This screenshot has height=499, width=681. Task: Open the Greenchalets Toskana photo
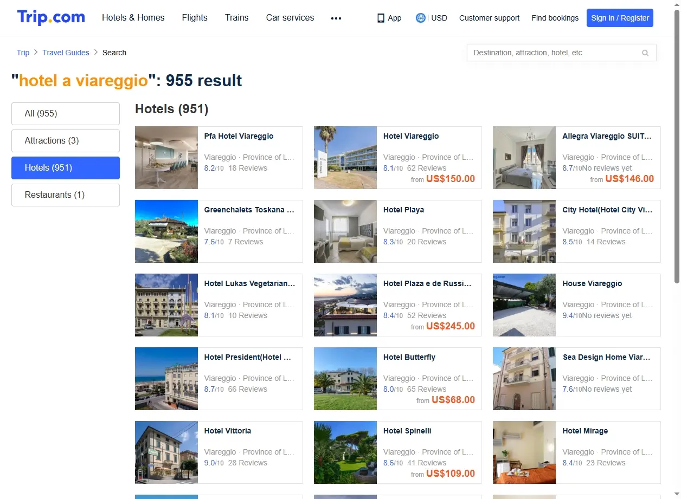(x=166, y=231)
